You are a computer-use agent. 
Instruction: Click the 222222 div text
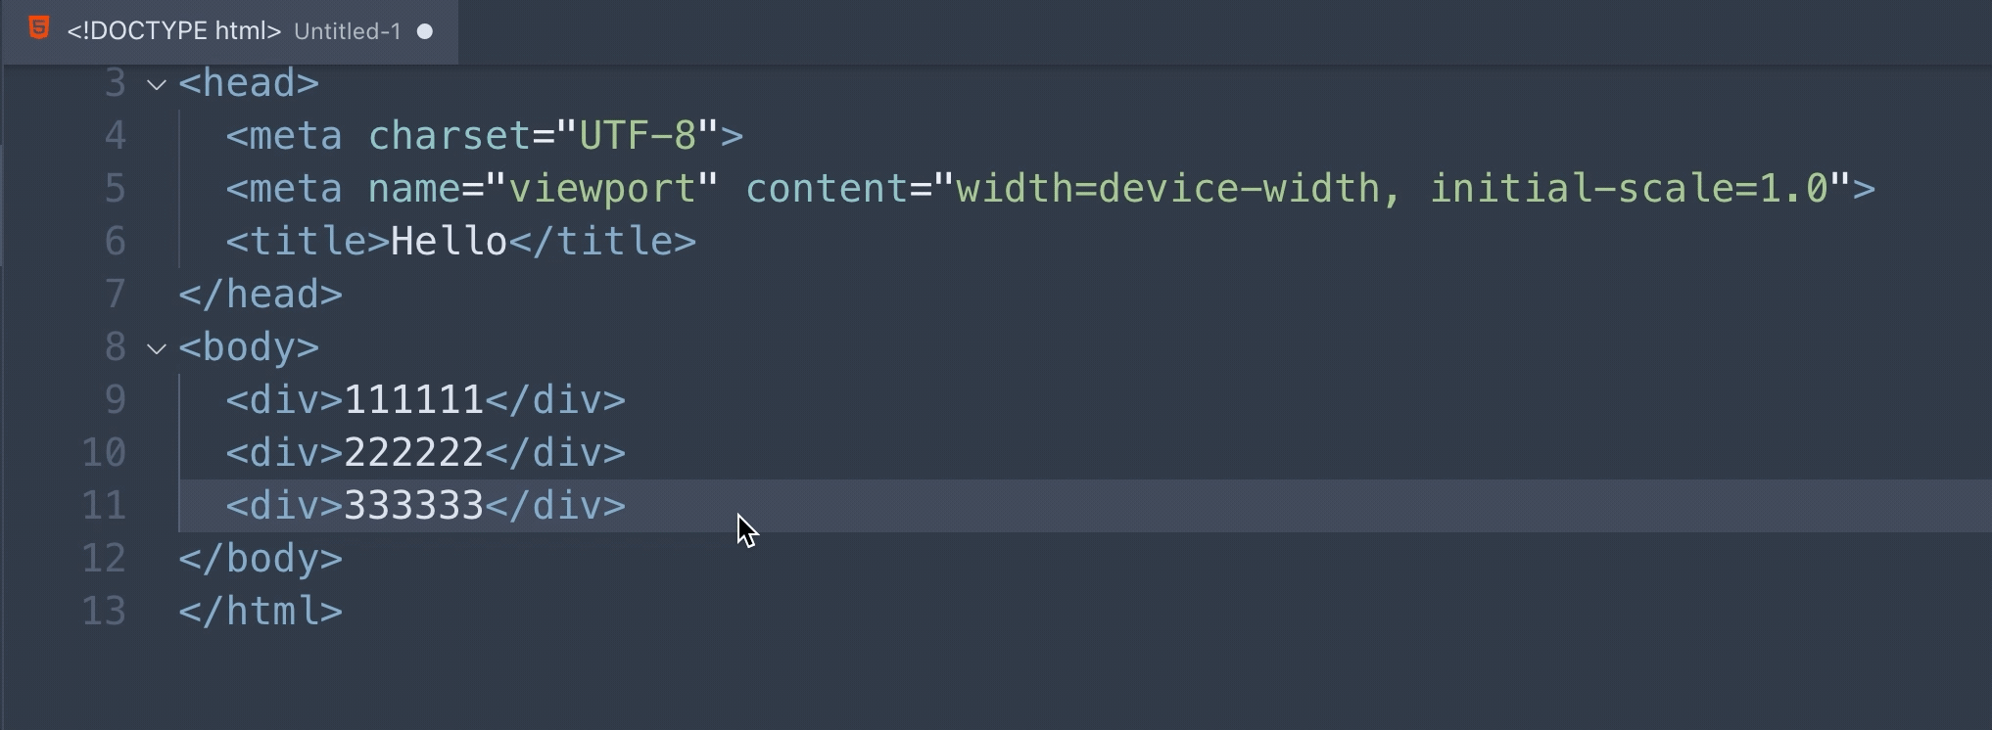click(x=413, y=452)
